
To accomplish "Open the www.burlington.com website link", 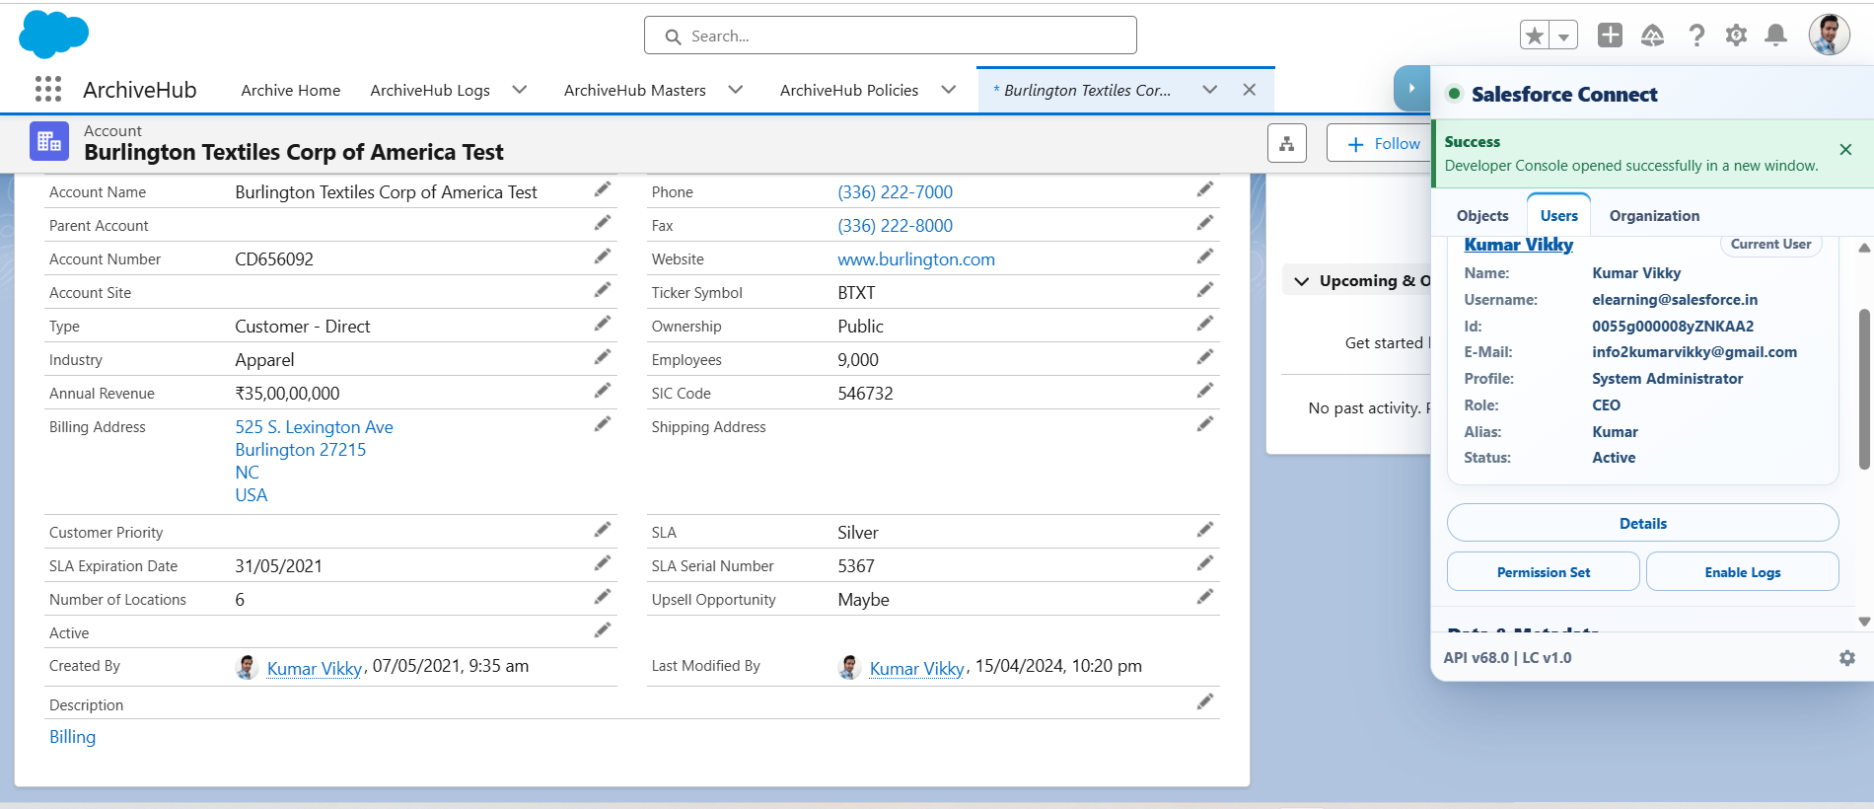I will coord(916,259).
